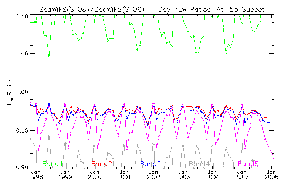
Task: Click the magenta Band5 legend label
Action: coord(248,164)
